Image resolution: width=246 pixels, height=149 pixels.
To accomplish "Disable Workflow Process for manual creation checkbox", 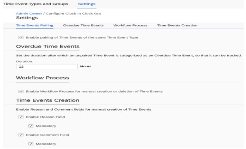I will [x=21, y=91].
